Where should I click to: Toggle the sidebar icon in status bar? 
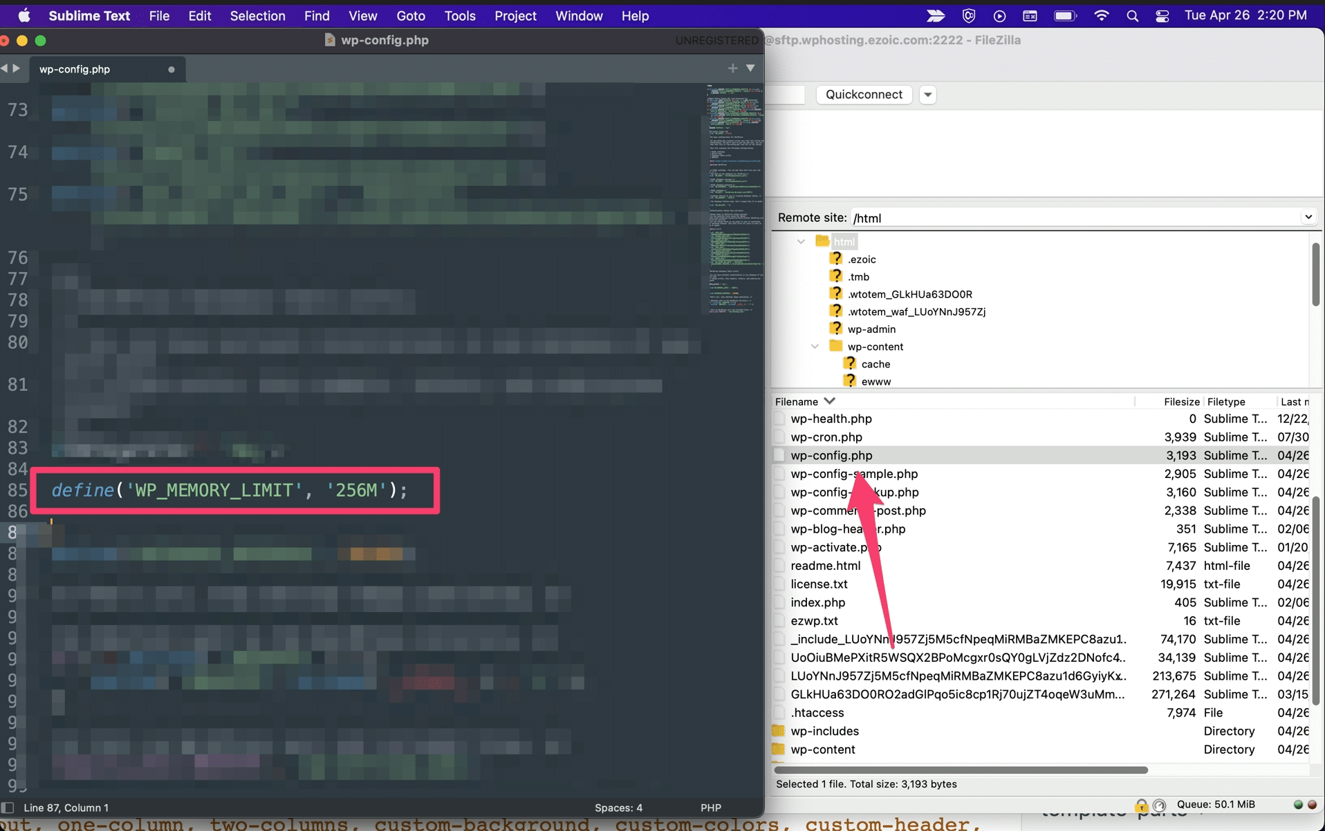8,808
